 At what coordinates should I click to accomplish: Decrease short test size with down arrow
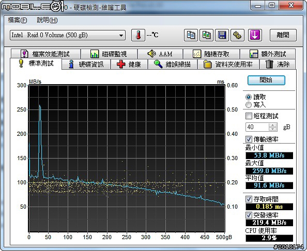(x=272, y=129)
